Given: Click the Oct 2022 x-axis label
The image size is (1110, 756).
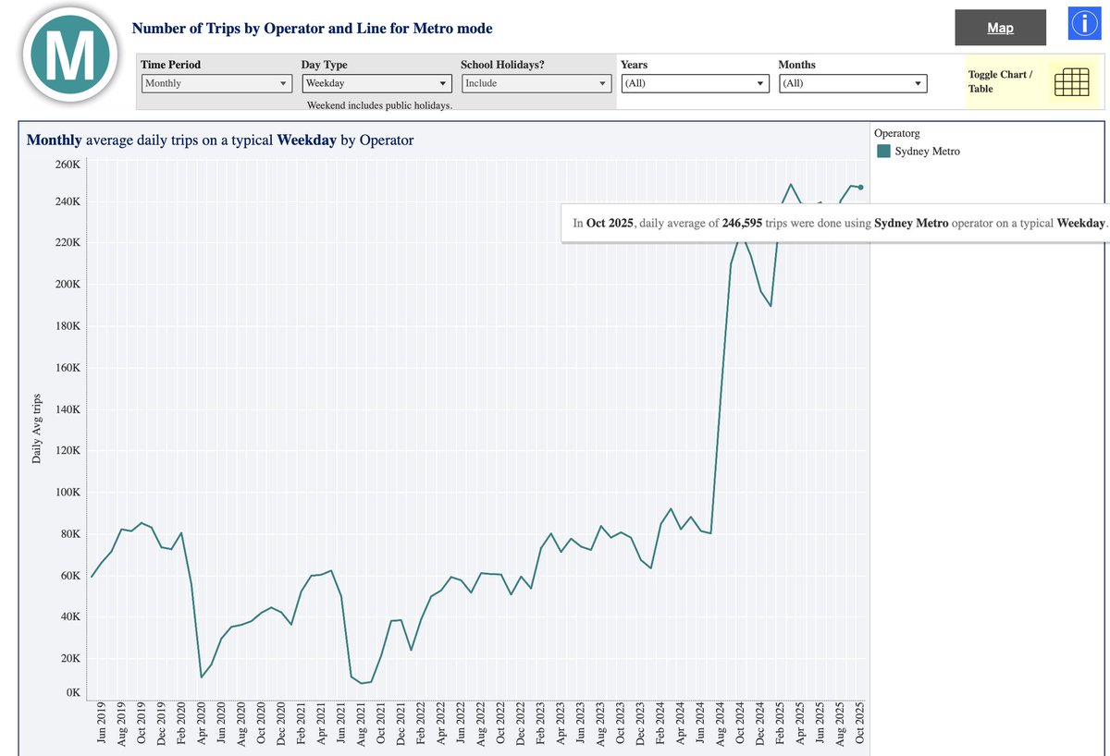Looking at the screenshot, I should (x=501, y=724).
